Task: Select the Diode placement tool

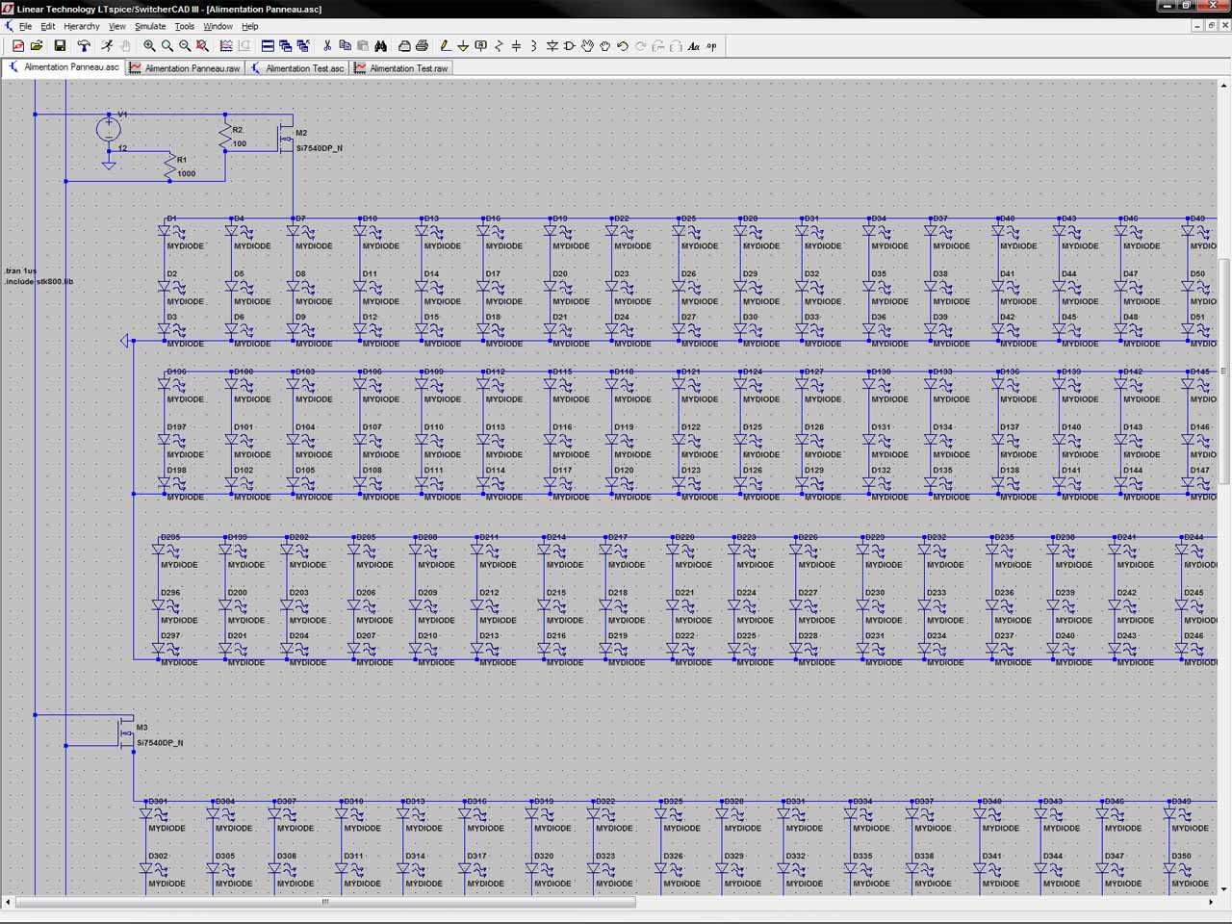Action: point(552,46)
